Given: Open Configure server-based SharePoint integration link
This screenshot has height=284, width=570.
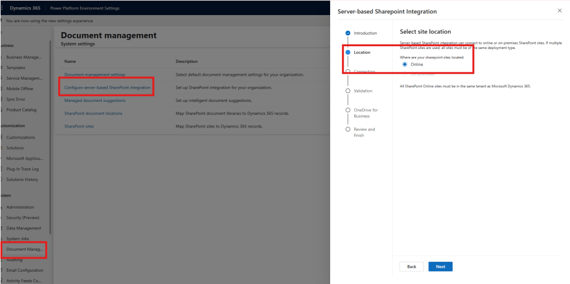Looking at the screenshot, I should pyautogui.click(x=107, y=87).
